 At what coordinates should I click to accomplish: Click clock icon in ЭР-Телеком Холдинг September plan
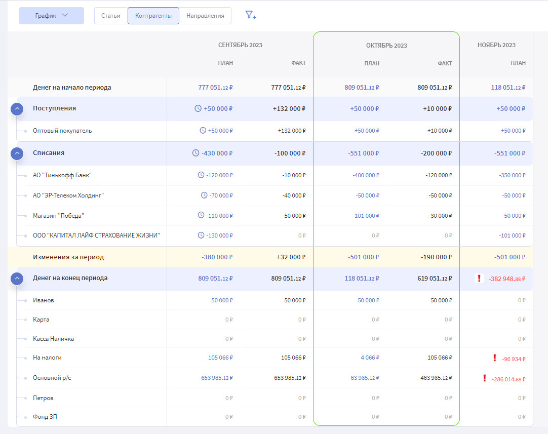(204, 195)
